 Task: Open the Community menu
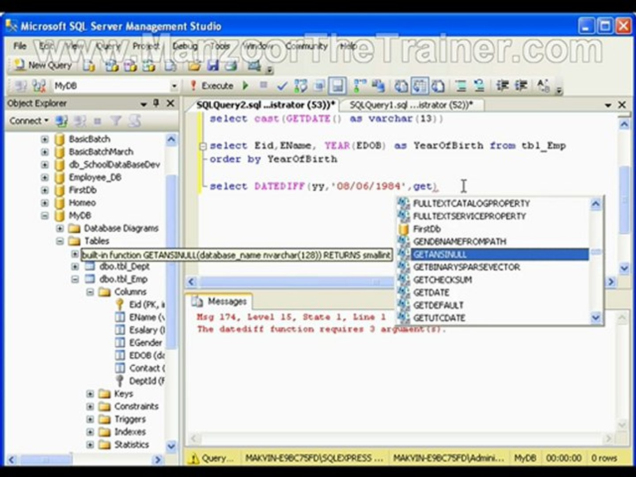(x=307, y=46)
